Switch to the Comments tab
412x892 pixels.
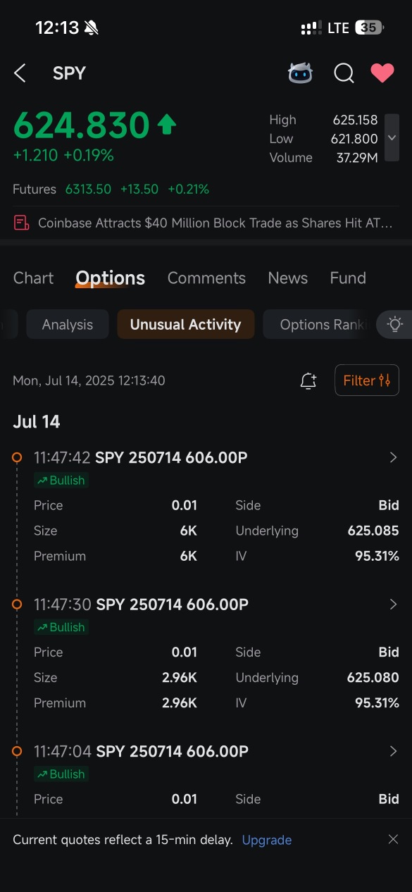pyautogui.click(x=206, y=278)
